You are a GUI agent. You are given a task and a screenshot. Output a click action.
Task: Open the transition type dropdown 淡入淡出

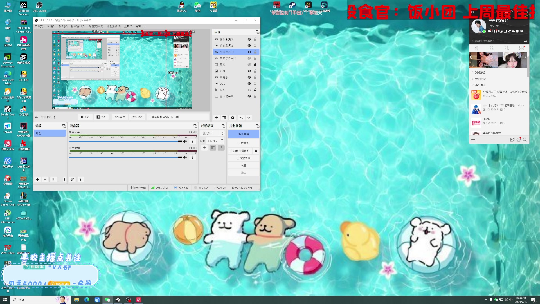pos(212,133)
